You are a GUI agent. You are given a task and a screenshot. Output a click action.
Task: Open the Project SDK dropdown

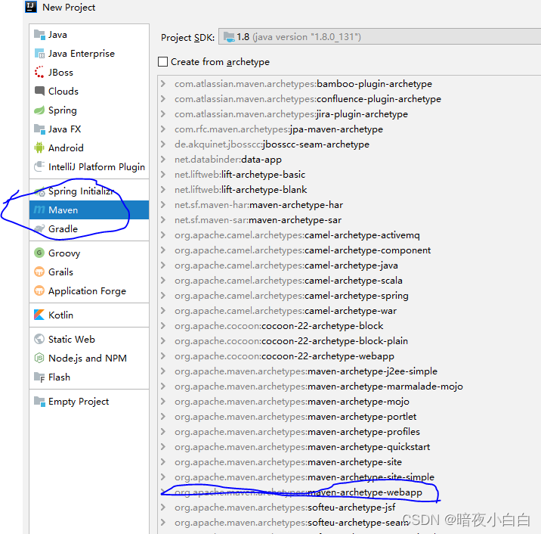379,36
